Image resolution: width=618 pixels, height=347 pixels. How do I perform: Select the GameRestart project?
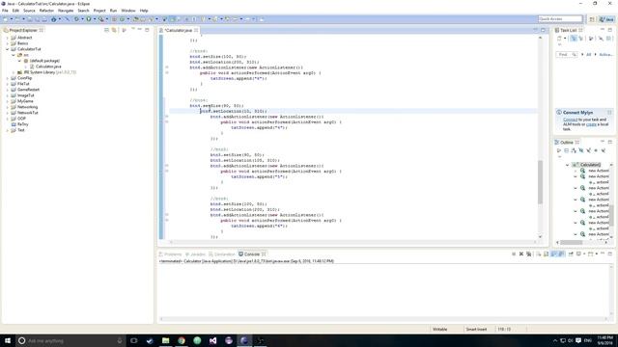click(28, 90)
